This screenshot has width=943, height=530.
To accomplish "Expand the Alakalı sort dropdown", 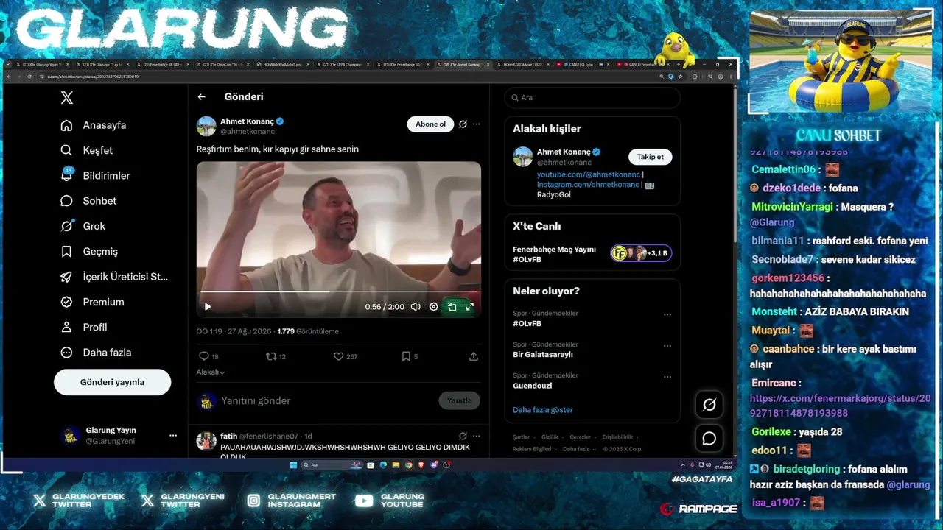I will tap(211, 372).
